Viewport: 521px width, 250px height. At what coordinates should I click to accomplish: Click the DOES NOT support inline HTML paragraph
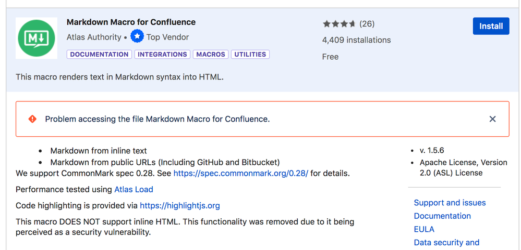point(185,227)
